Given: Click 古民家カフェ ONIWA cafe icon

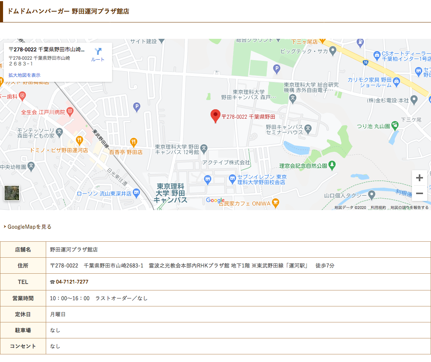Looking at the screenshot, I should [275, 203].
